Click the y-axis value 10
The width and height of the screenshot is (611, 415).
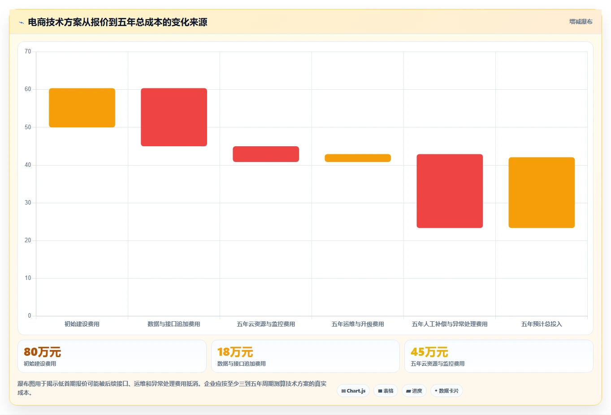(x=28, y=278)
